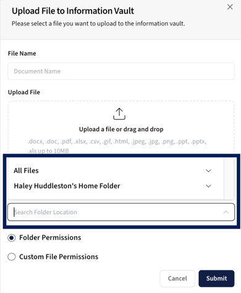Click the Submit button

pos(216,278)
